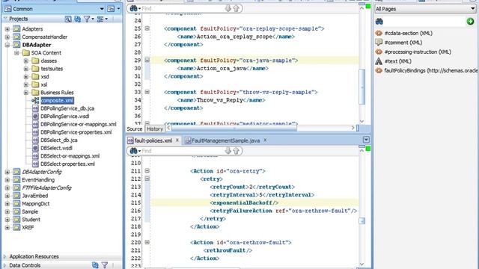Image resolution: width=479 pixels, height=269 pixels.
Task: Expand the xsd folder
Action: click(x=26, y=76)
